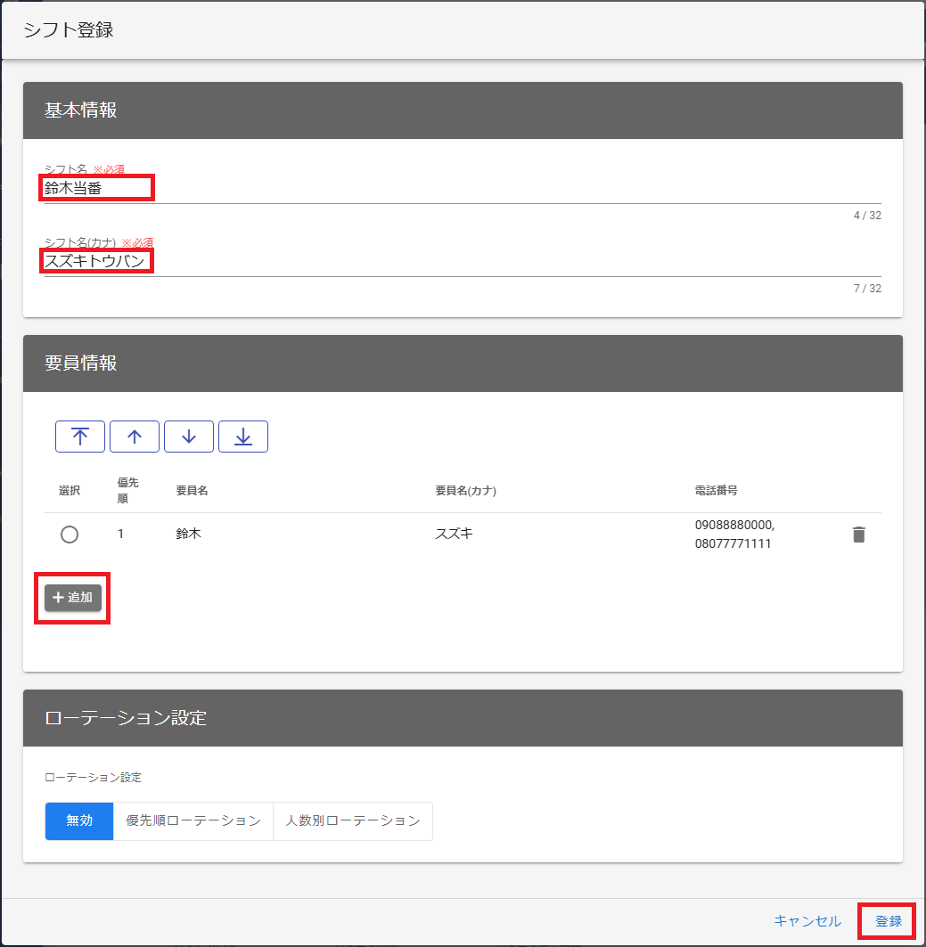The image size is (926, 947).
Task: Click the 要員名 column header
Action: (x=192, y=491)
